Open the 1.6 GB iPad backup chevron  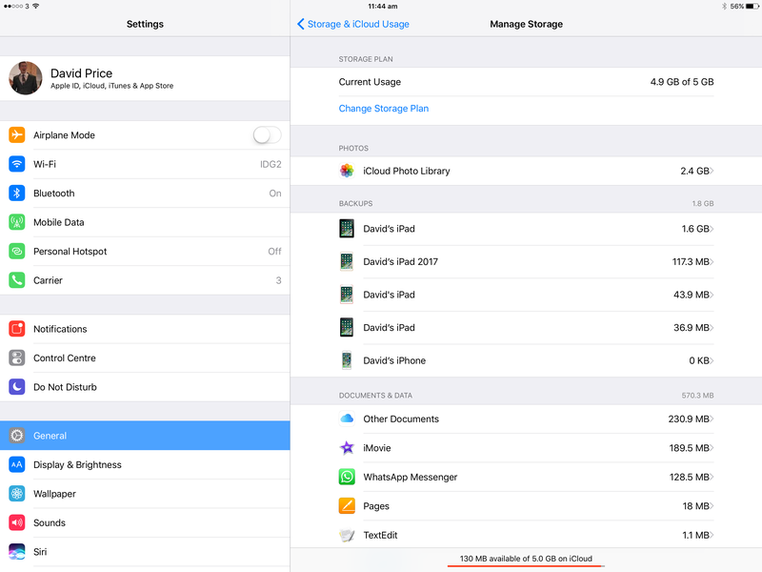click(712, 229)
